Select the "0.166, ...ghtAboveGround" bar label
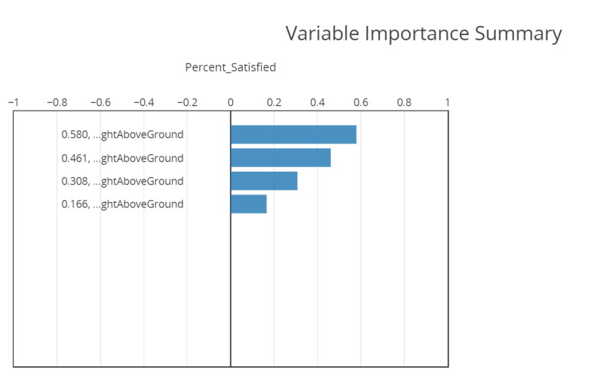 coord(122,204)
